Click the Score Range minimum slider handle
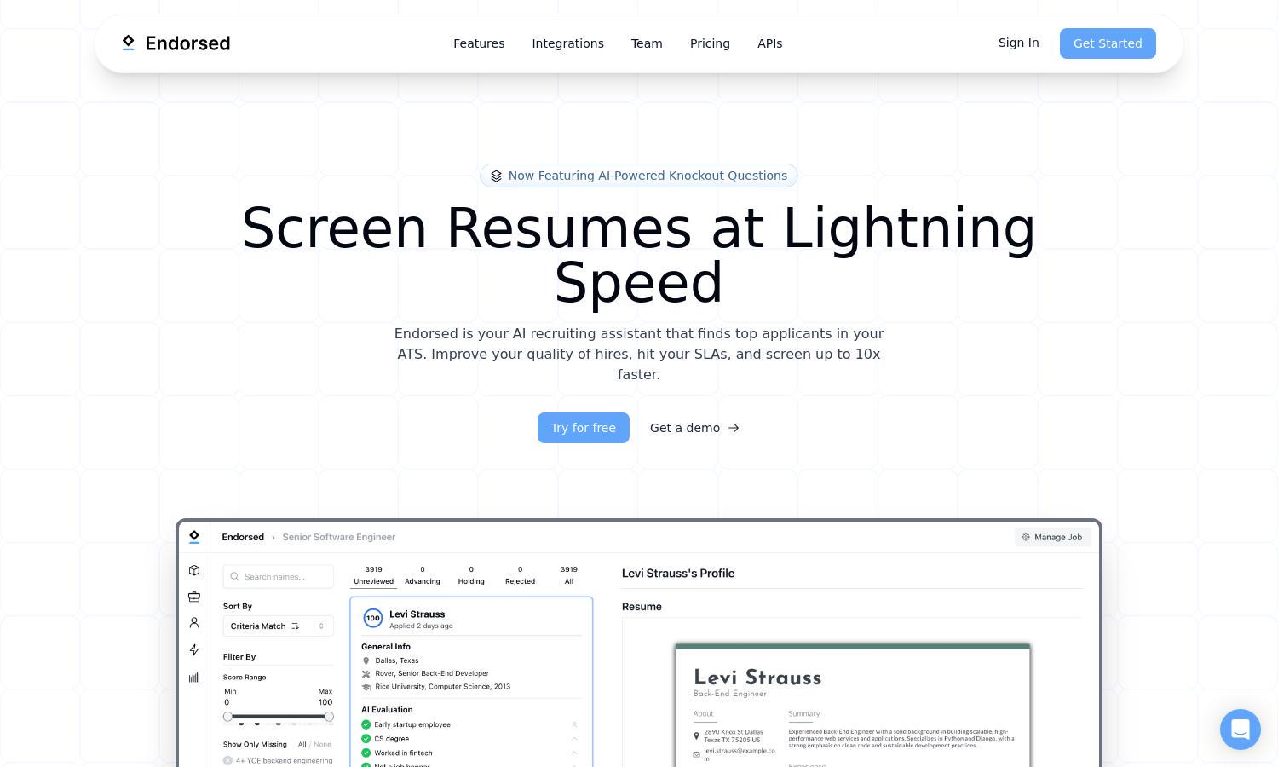 (x=227, y=717)
